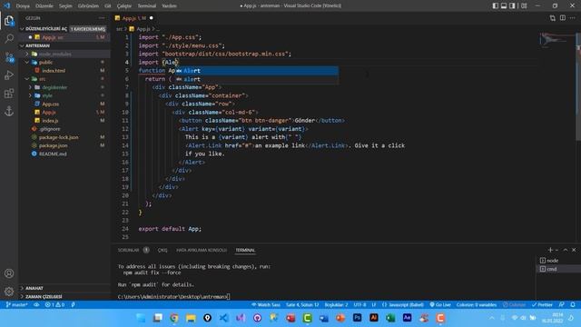Click UTF-8 encoding in status bar
This screenshot has height=327, width=581.
[359, 305]
